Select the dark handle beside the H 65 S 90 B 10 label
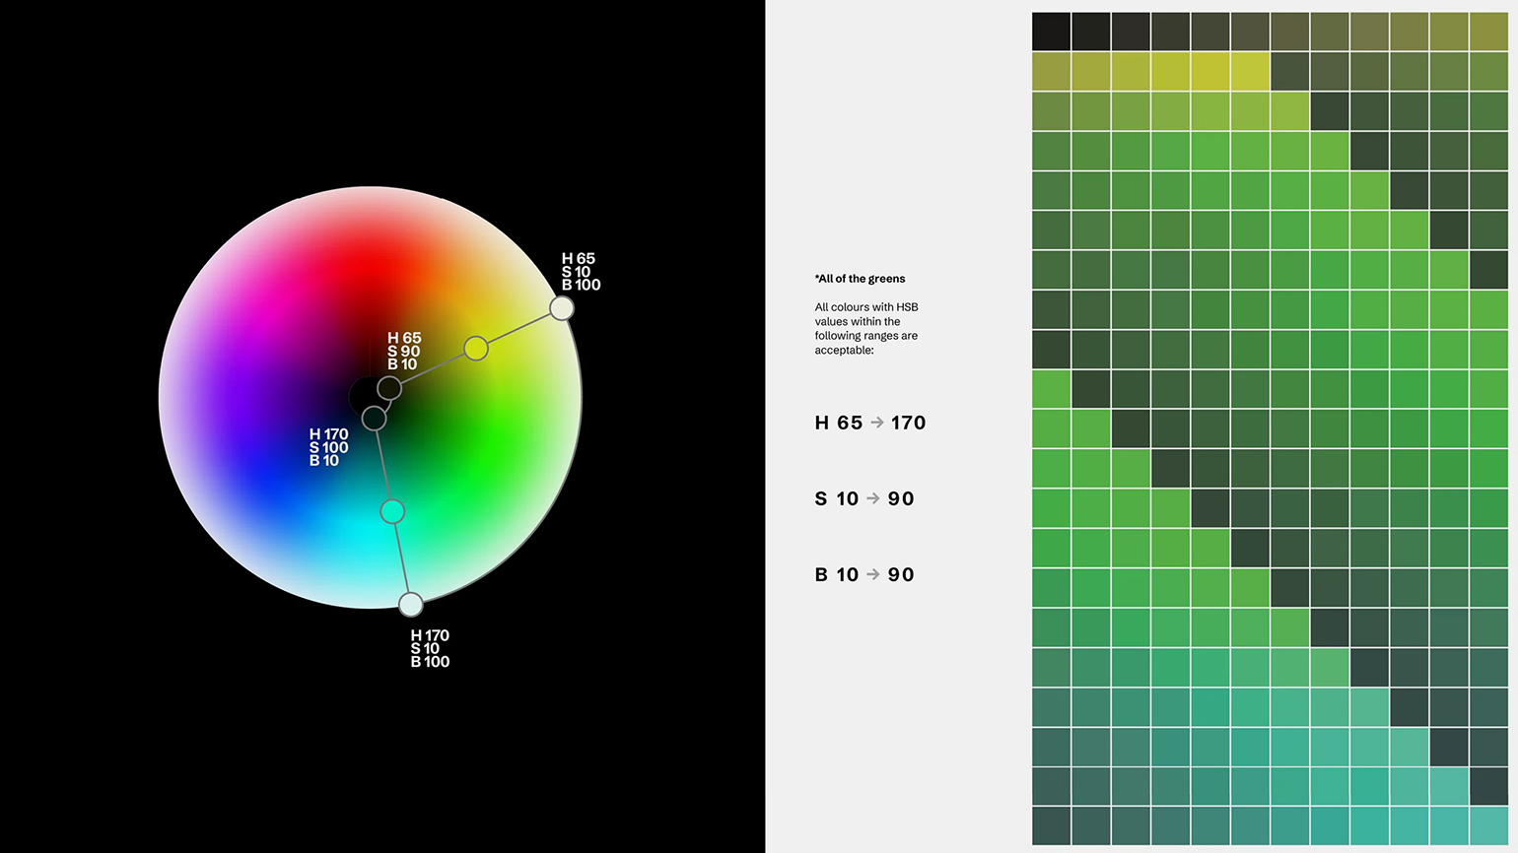 (389, 388)
